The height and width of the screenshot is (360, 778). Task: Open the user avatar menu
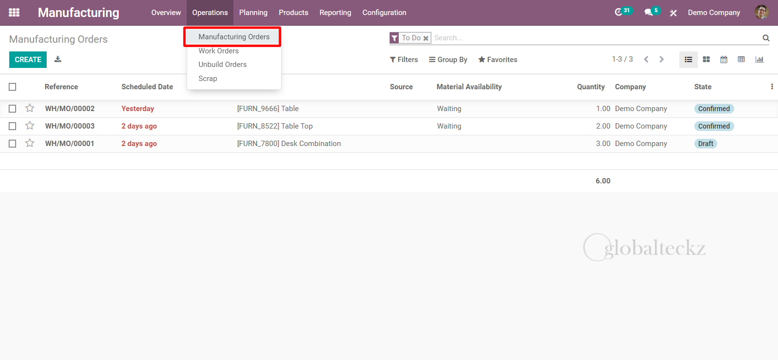point(761,13)
